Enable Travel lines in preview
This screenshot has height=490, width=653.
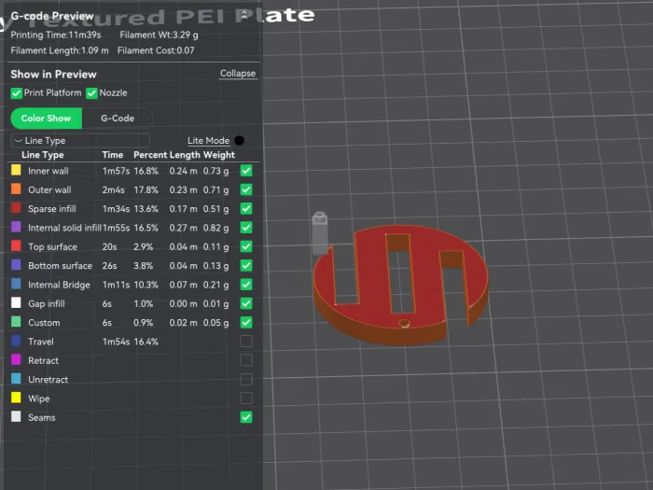click(246, 342)
